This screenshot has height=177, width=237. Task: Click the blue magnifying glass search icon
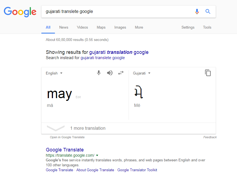[208, 12]
